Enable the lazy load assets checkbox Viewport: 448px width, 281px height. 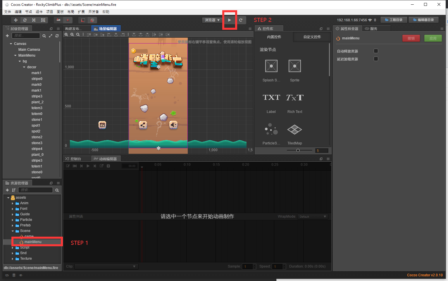tap(376, 59)
